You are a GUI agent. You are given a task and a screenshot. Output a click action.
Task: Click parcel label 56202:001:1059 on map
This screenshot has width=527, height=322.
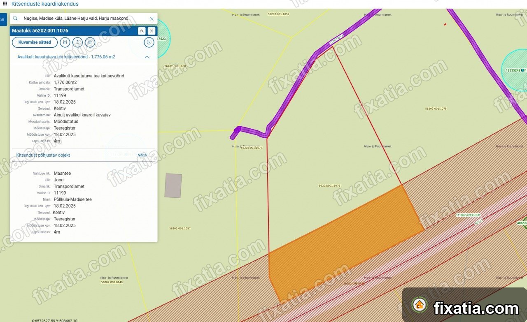point(278,14)
